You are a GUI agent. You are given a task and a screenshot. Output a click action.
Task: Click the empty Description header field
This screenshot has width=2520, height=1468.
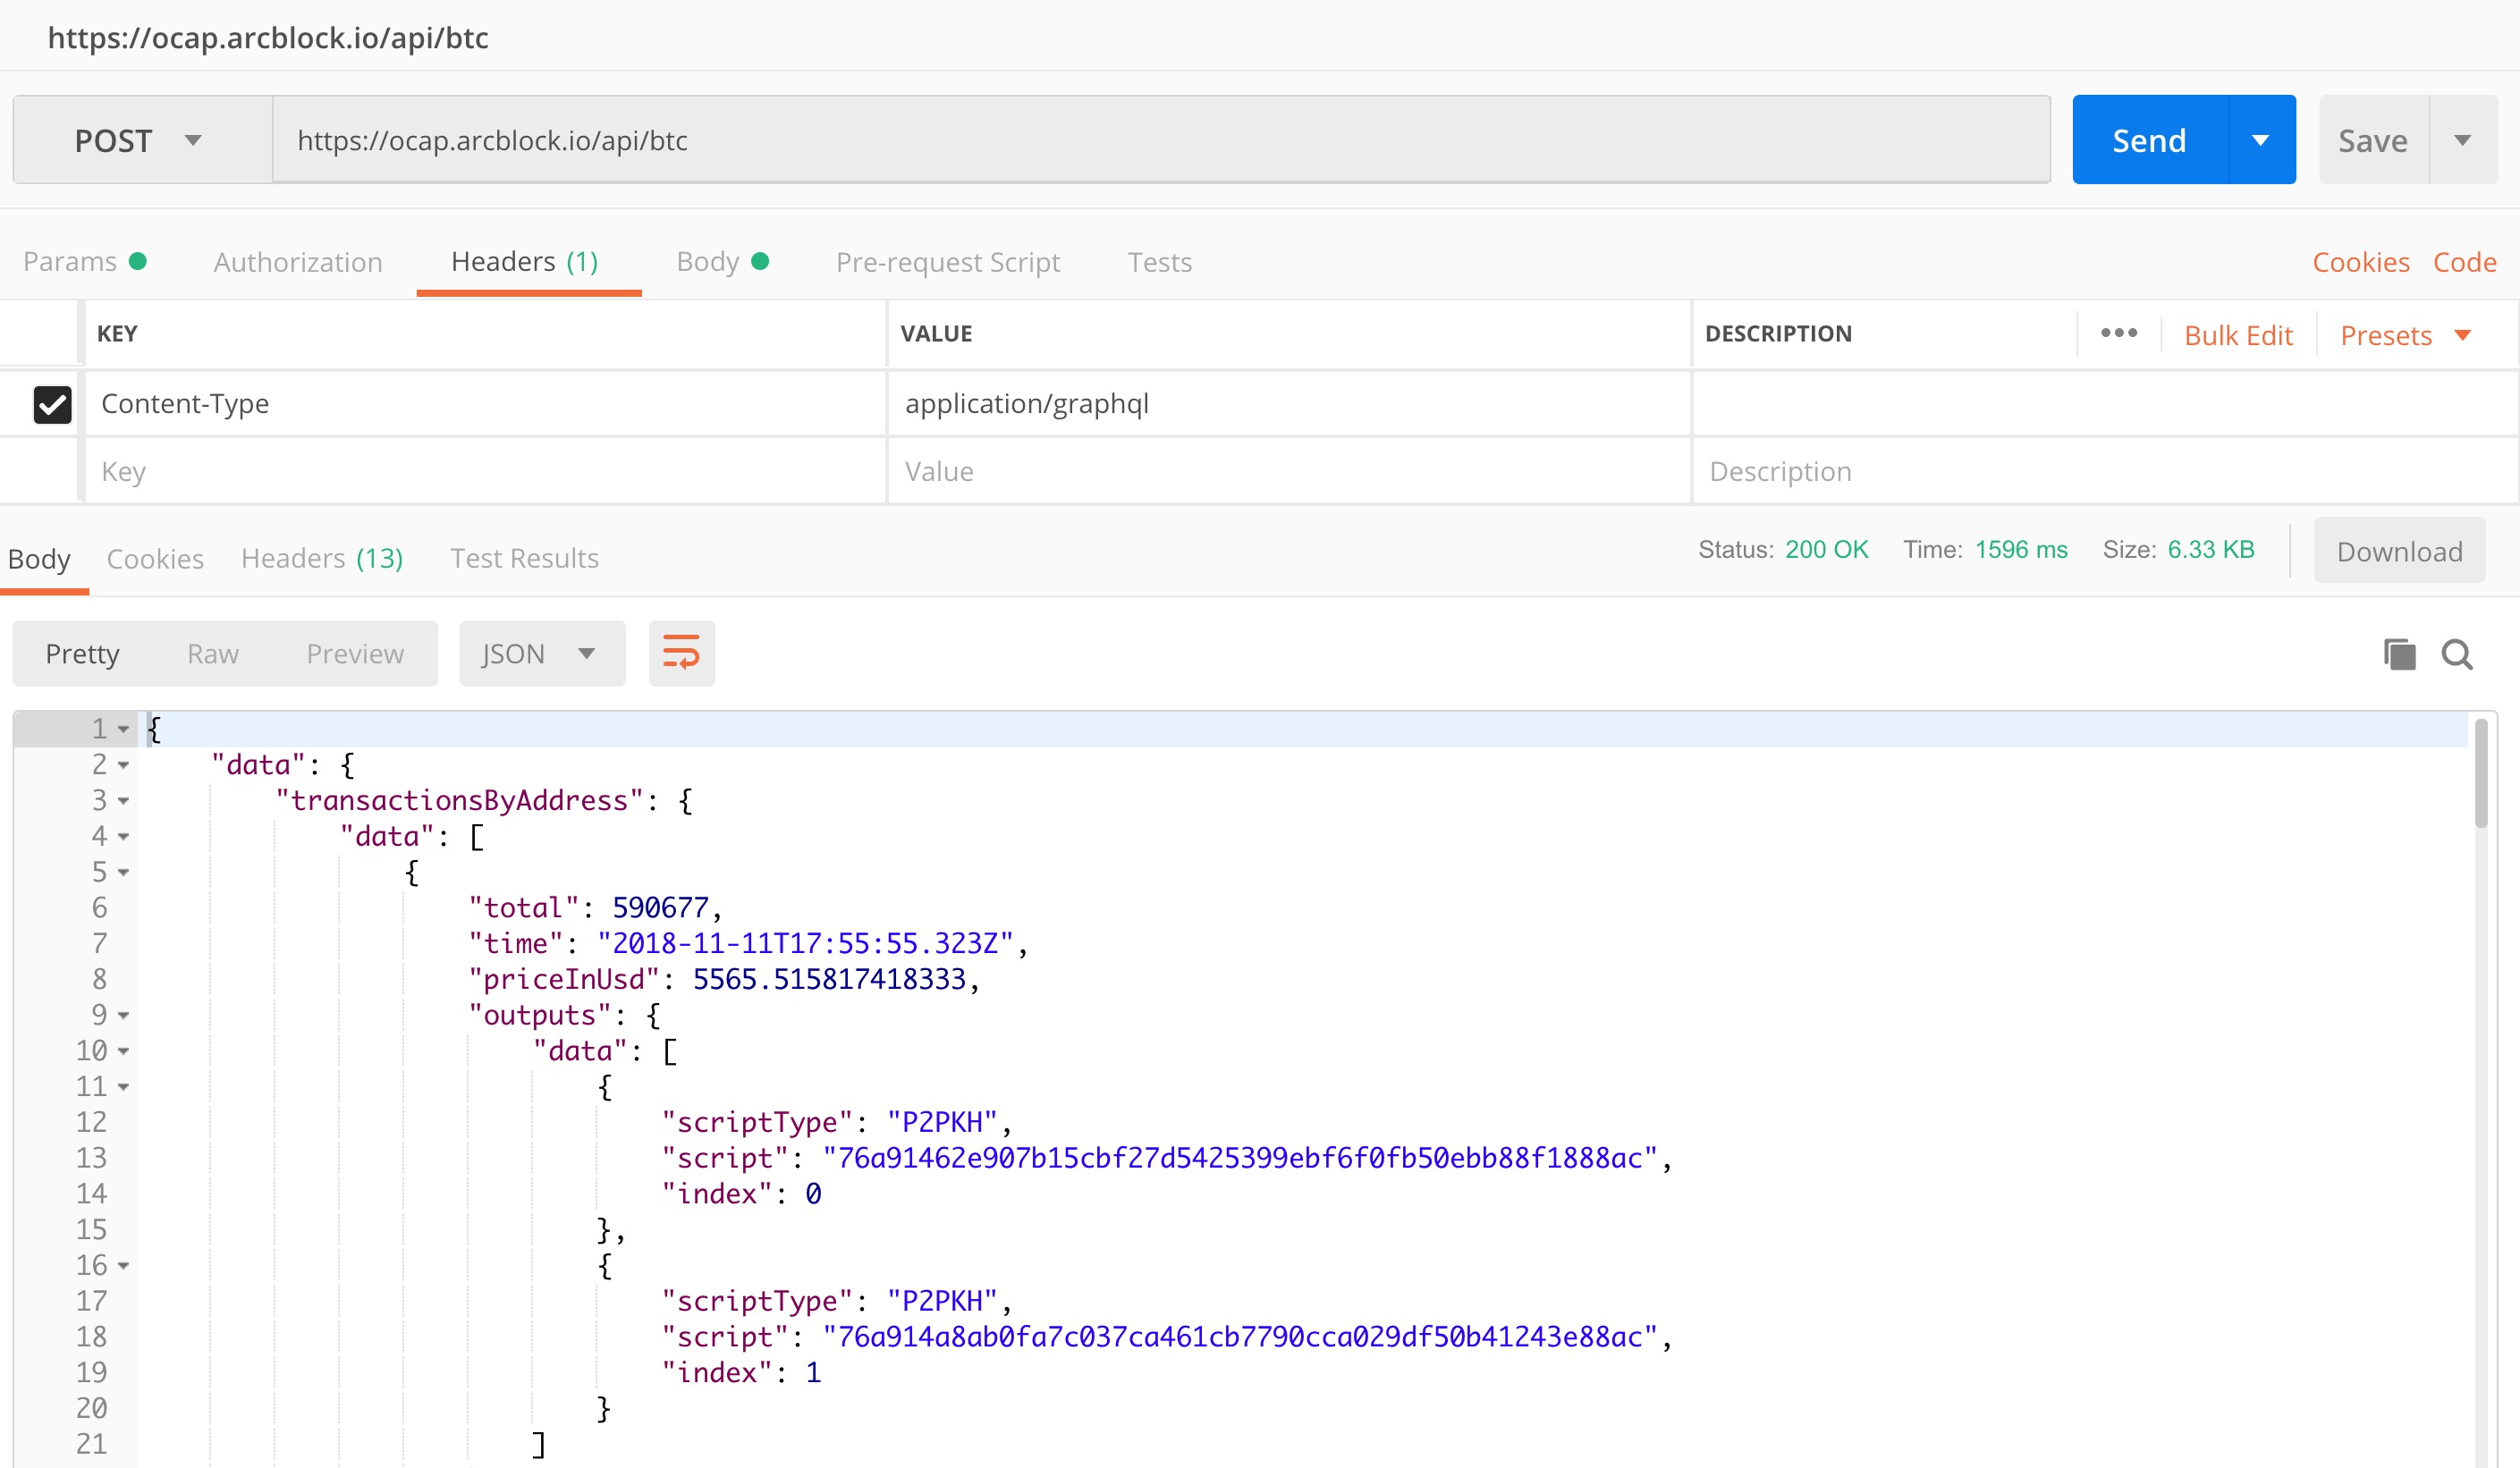[x=2104, y=471]
